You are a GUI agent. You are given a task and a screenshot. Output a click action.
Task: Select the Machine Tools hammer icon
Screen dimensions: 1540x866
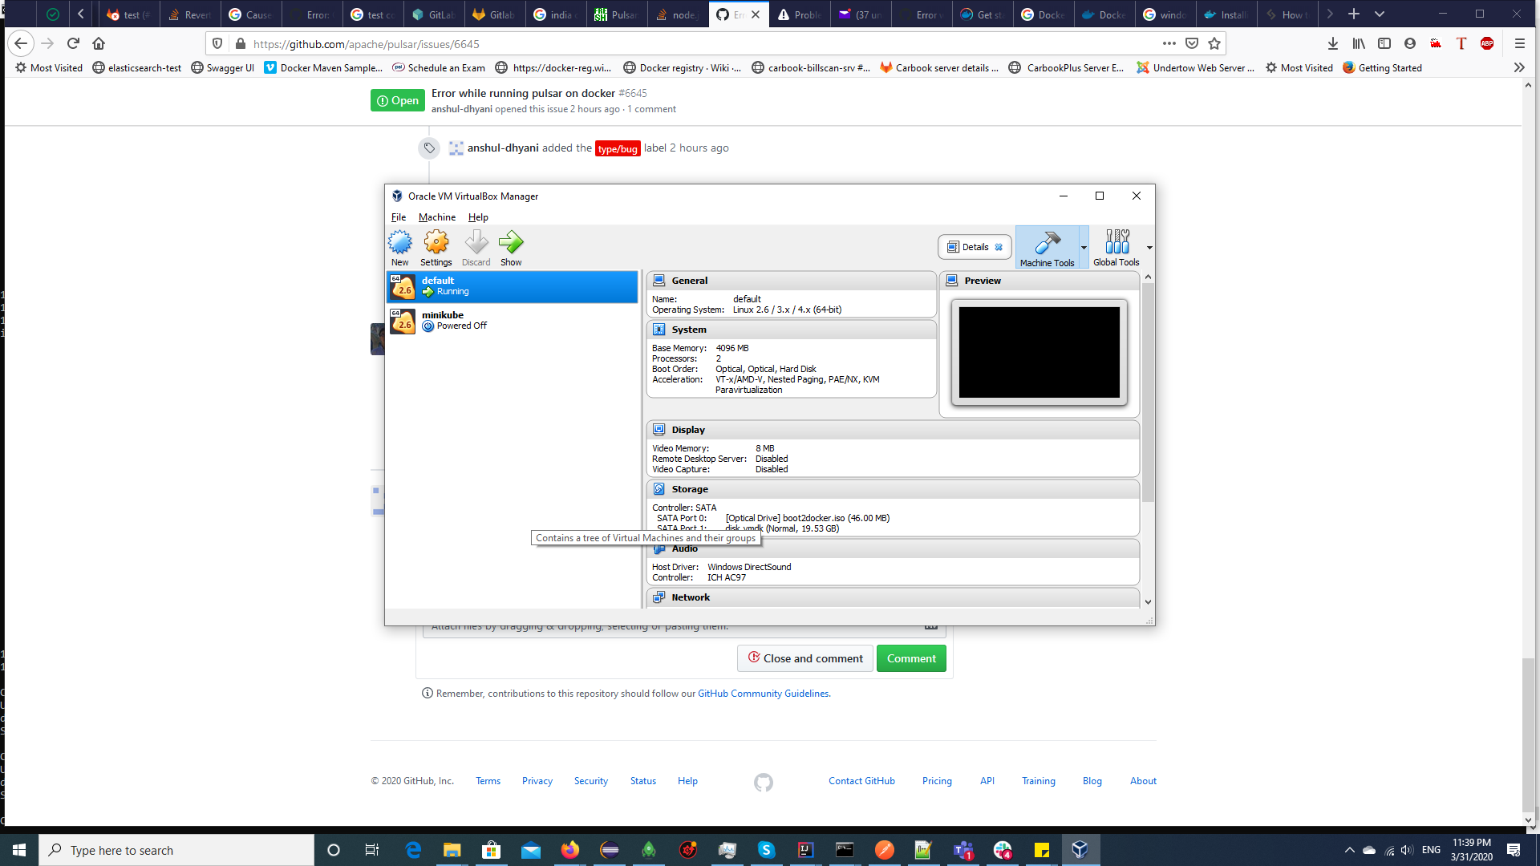click(1047, 242)
